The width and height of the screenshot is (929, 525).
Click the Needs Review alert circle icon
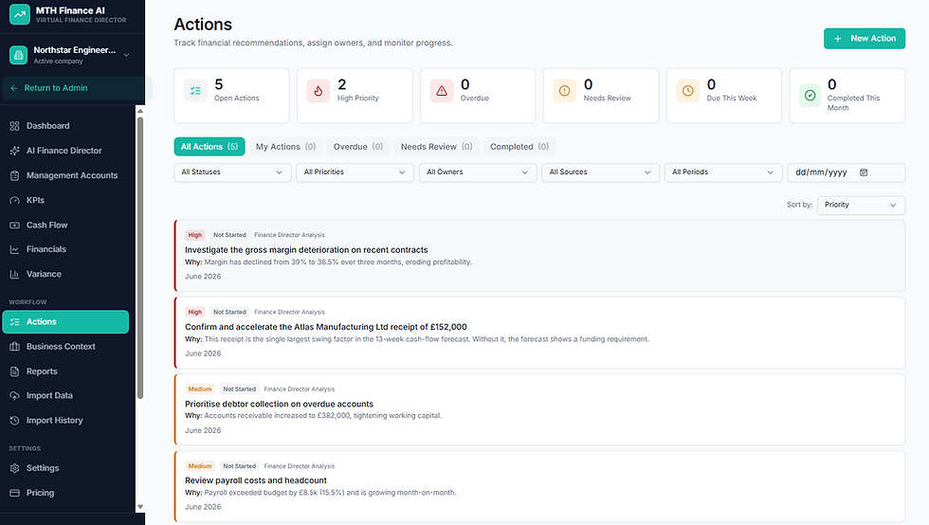565,91
